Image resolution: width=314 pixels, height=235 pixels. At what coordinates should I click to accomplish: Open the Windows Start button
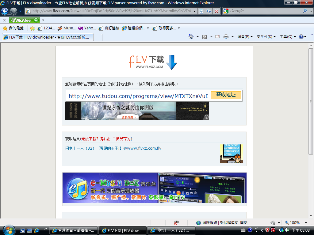(9, 230)
